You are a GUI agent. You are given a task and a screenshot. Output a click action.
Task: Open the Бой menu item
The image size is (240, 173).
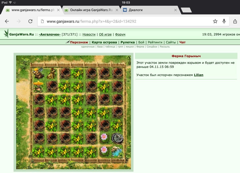click(141, 42)
